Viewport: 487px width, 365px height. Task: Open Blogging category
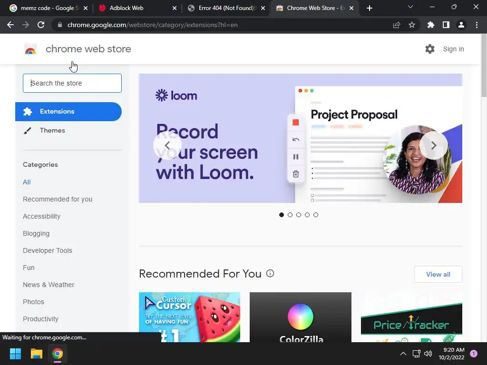coord(36,233)
